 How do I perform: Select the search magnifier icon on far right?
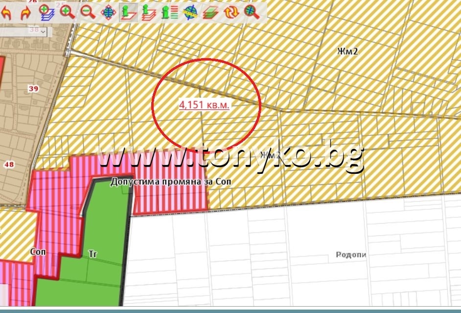(251, 12)
